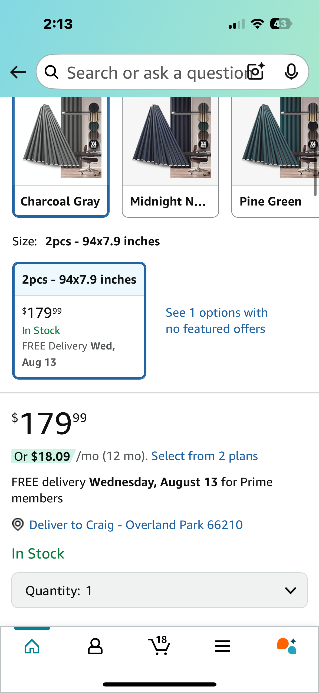Tap the location pin icon
Viewport: 319px width, 693px height.
(x=18, y=524)
